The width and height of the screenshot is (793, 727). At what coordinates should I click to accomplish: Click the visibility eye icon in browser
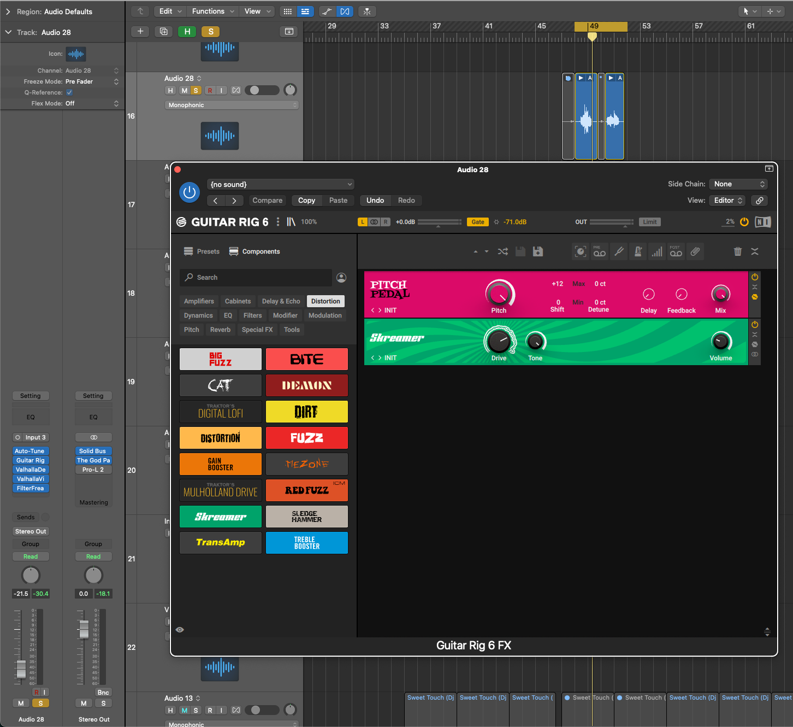click(180, 630)
